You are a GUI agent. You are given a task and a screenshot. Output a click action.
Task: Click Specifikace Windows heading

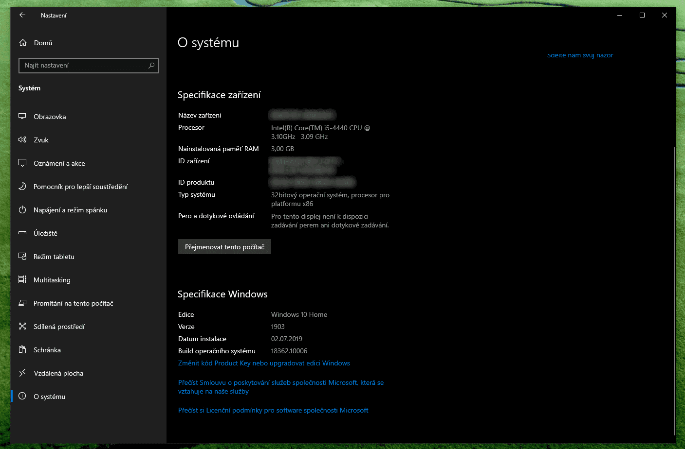coord(222,294)
